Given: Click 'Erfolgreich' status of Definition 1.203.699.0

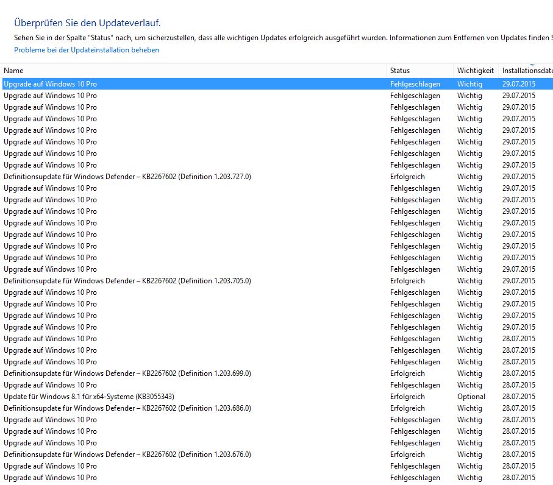Looking at the screenshot, I should [x=407, y=373].
